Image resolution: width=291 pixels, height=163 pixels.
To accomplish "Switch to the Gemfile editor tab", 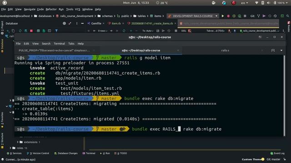I will tap(96, 24).
